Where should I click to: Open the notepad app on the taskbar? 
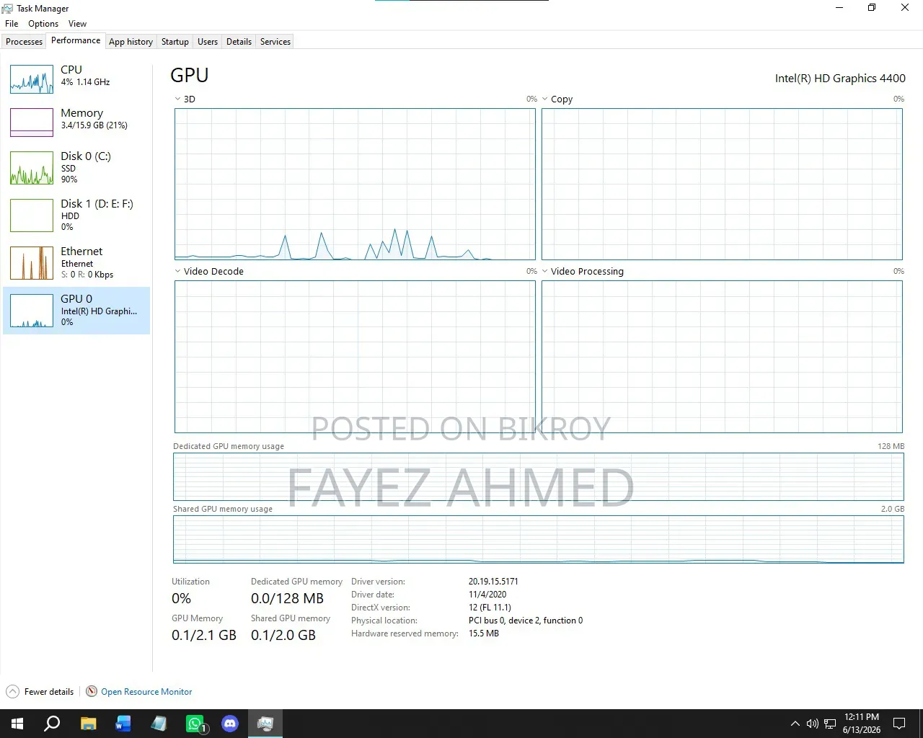159,724
